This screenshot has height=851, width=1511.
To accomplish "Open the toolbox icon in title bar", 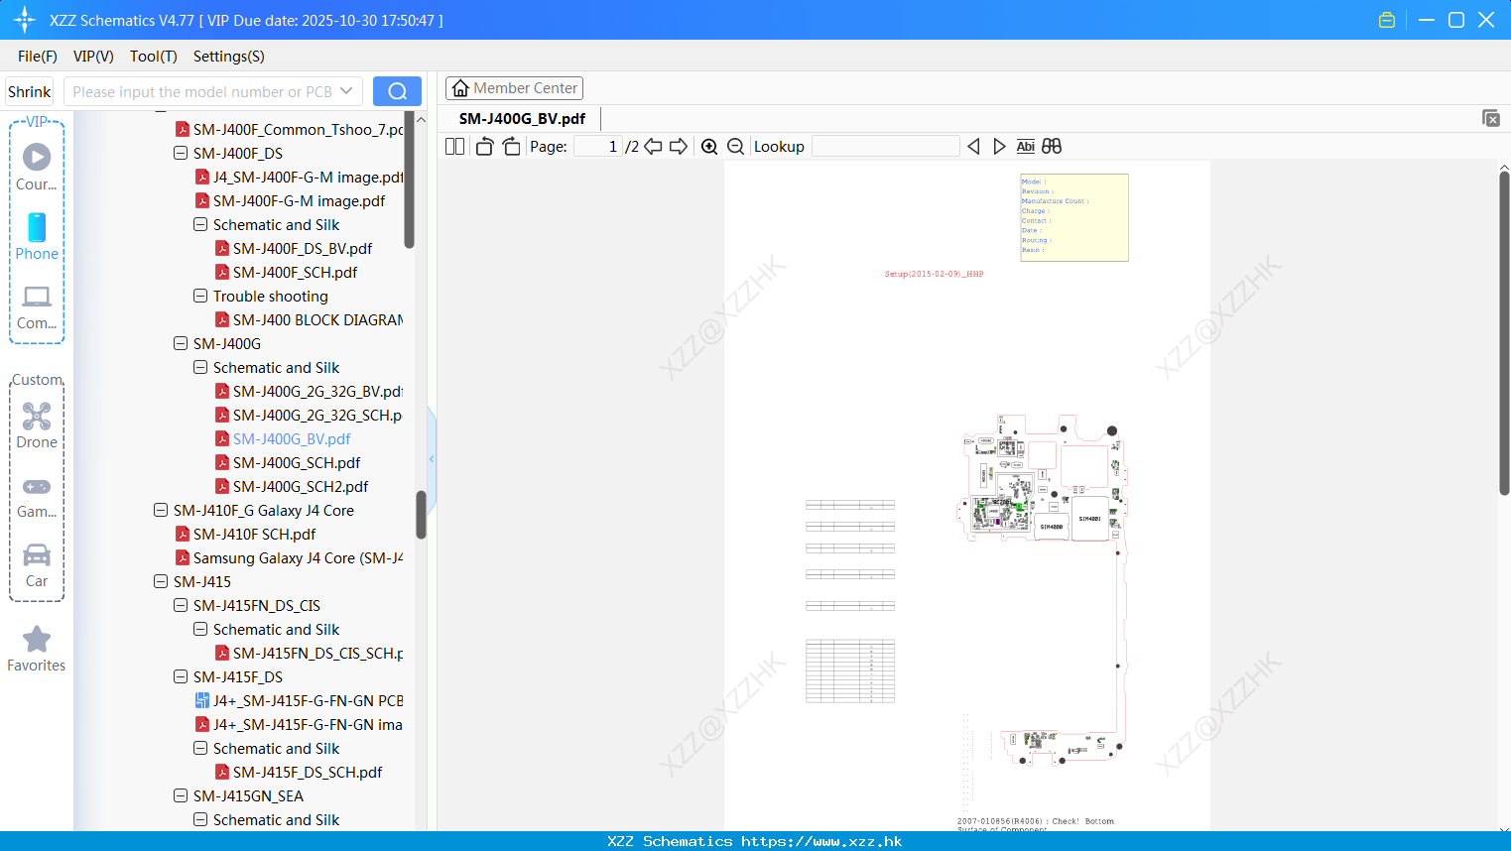I will point(1387,20).
